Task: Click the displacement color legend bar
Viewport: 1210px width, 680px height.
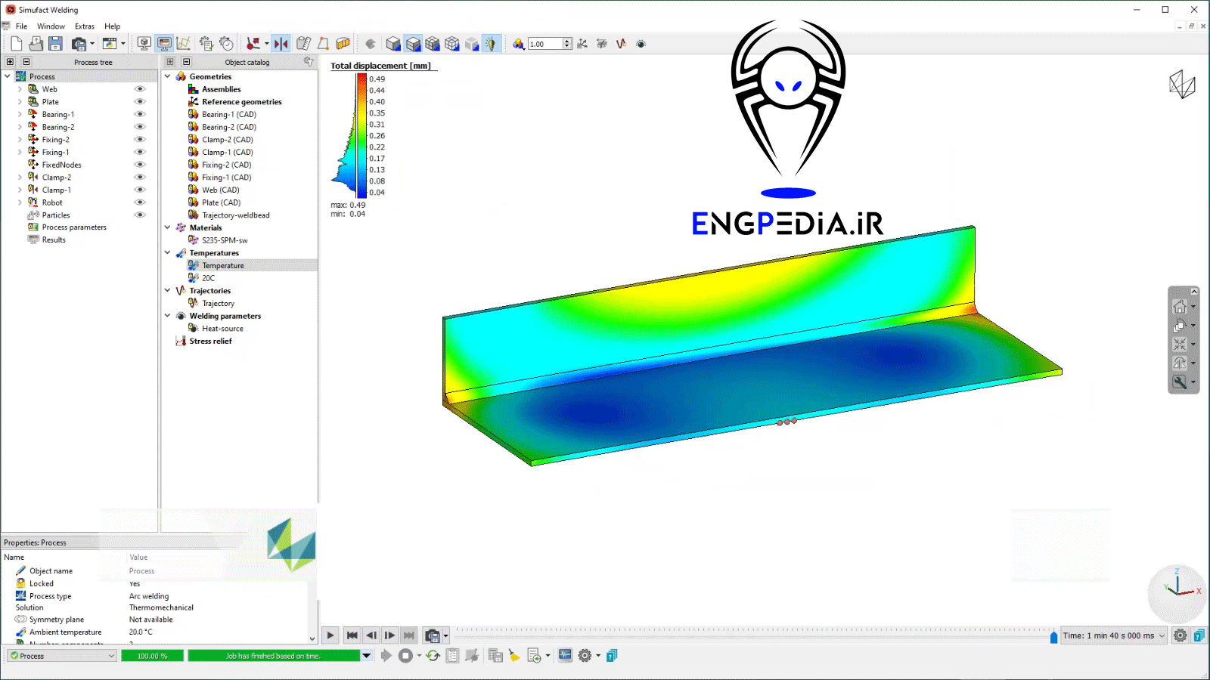Action: [361, 135]
